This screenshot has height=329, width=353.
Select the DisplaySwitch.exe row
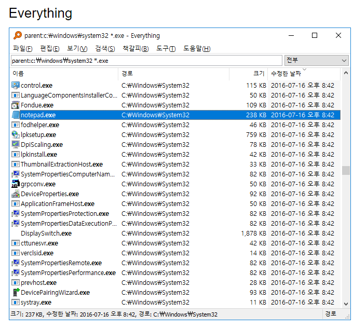[46, 233]
